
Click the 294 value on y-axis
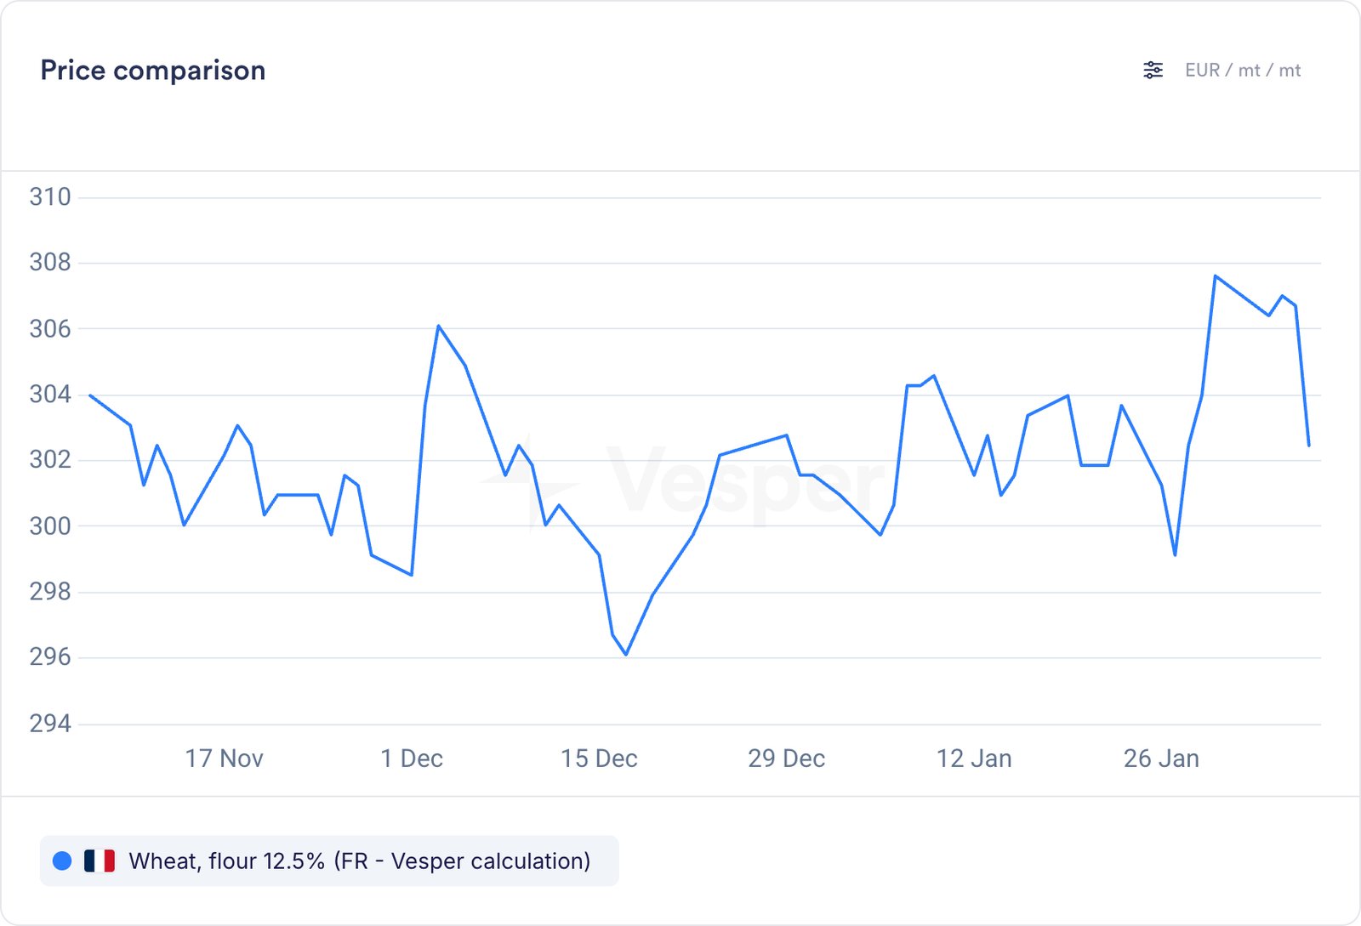50,724
